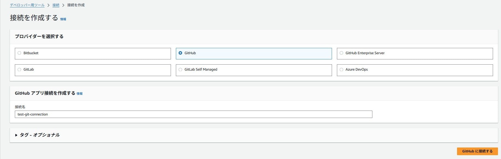Screen dimensions: 501x159
Task: Select the GitHub provider radio button
Action: [180, 53]
